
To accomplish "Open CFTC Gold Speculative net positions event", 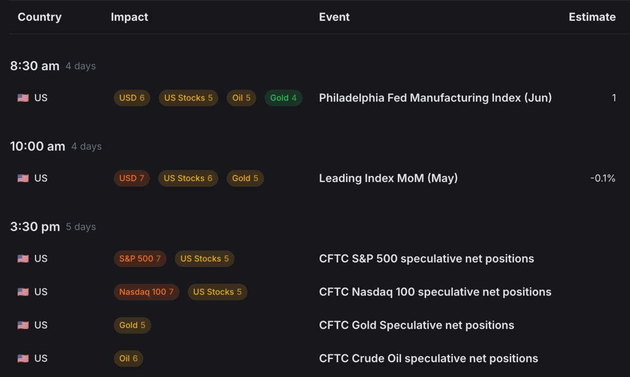I will 416,325.
